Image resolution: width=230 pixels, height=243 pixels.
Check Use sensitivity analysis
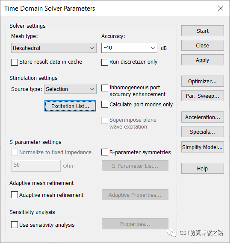click(x=15, y=225)
